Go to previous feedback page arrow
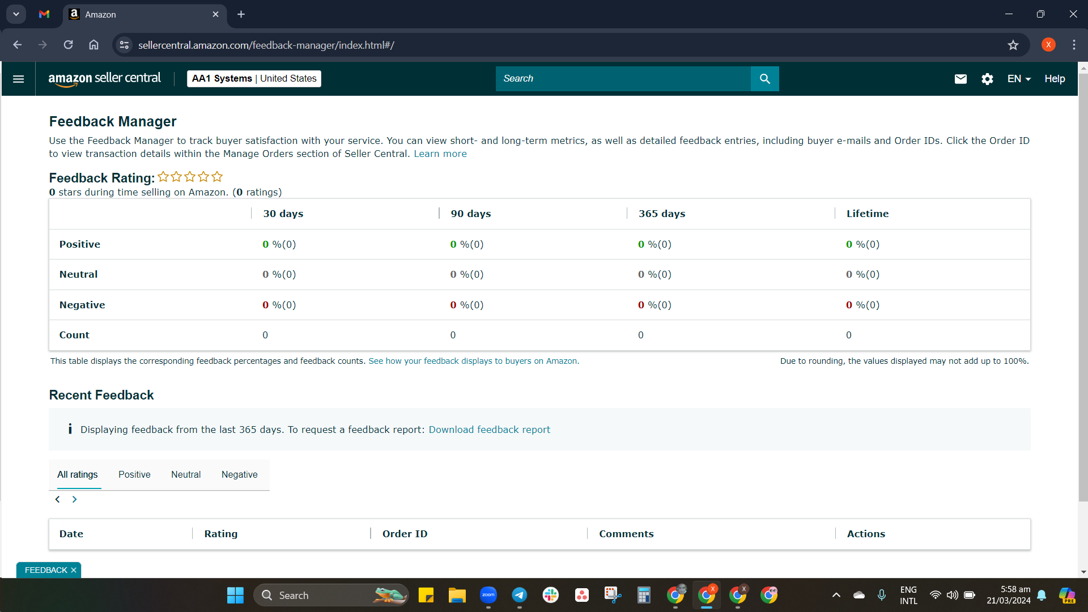This screenshot has width=1088, height=612. (57, 499)
